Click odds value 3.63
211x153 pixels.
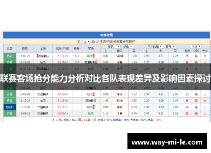(x=176, y=113)
